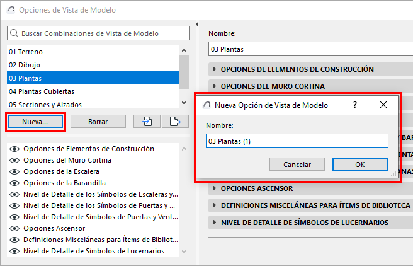This screenshot has height=266, width=413.
Task: Click the search magnifier icon
Action: pos(14,33)
